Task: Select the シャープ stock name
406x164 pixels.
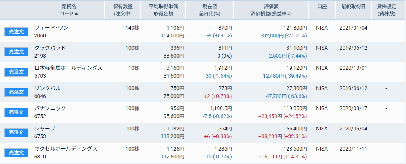Action: click(45, 129)
